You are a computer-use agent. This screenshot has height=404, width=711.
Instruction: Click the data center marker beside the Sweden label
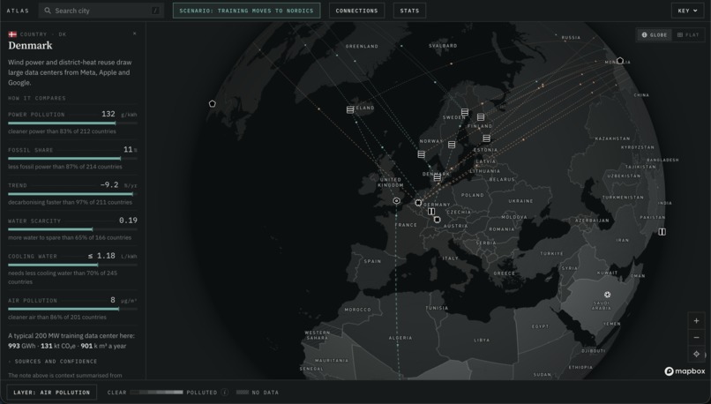[x=465, y=111]
